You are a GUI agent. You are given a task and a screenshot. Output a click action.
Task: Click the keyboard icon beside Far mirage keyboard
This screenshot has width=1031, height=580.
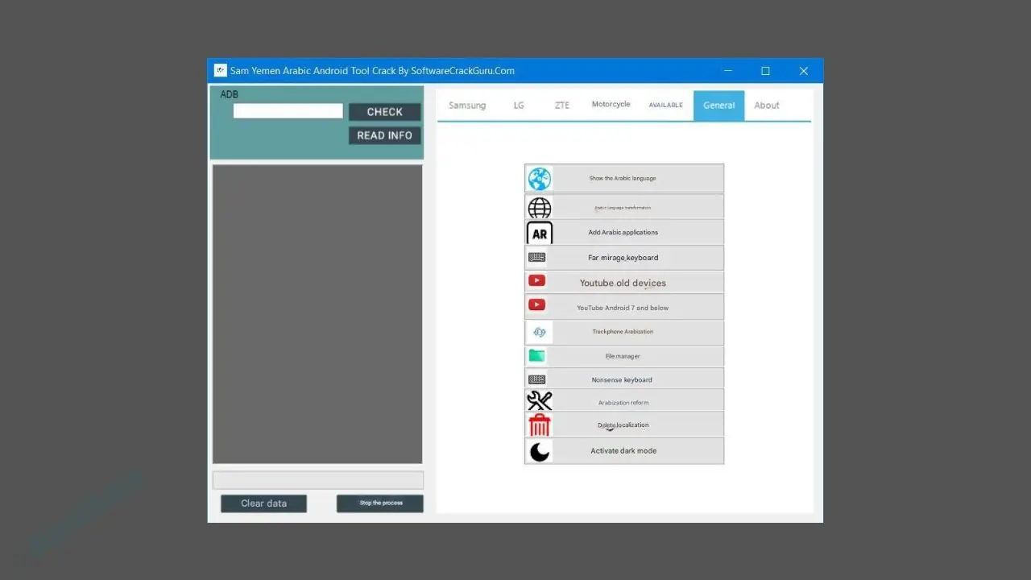(536, 258)
